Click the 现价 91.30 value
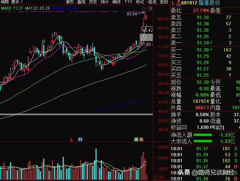 click(x=203, y=82)
